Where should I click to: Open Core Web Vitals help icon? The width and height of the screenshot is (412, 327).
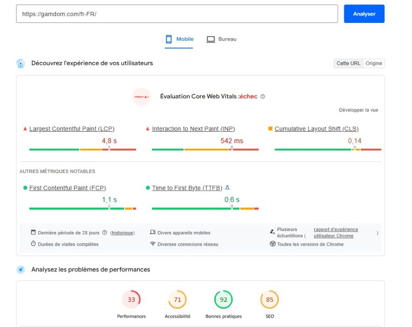point(262,96)
